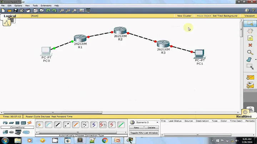
Task: Switch to the Realtime mode tab
Action: pyautogui.click(x=244, y=117)
